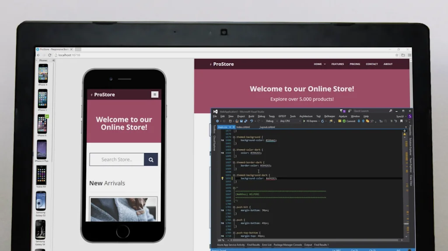Viewport: 448px width, 251px height.
Task: Close the main.css editor tab
Action: point(234,127)
